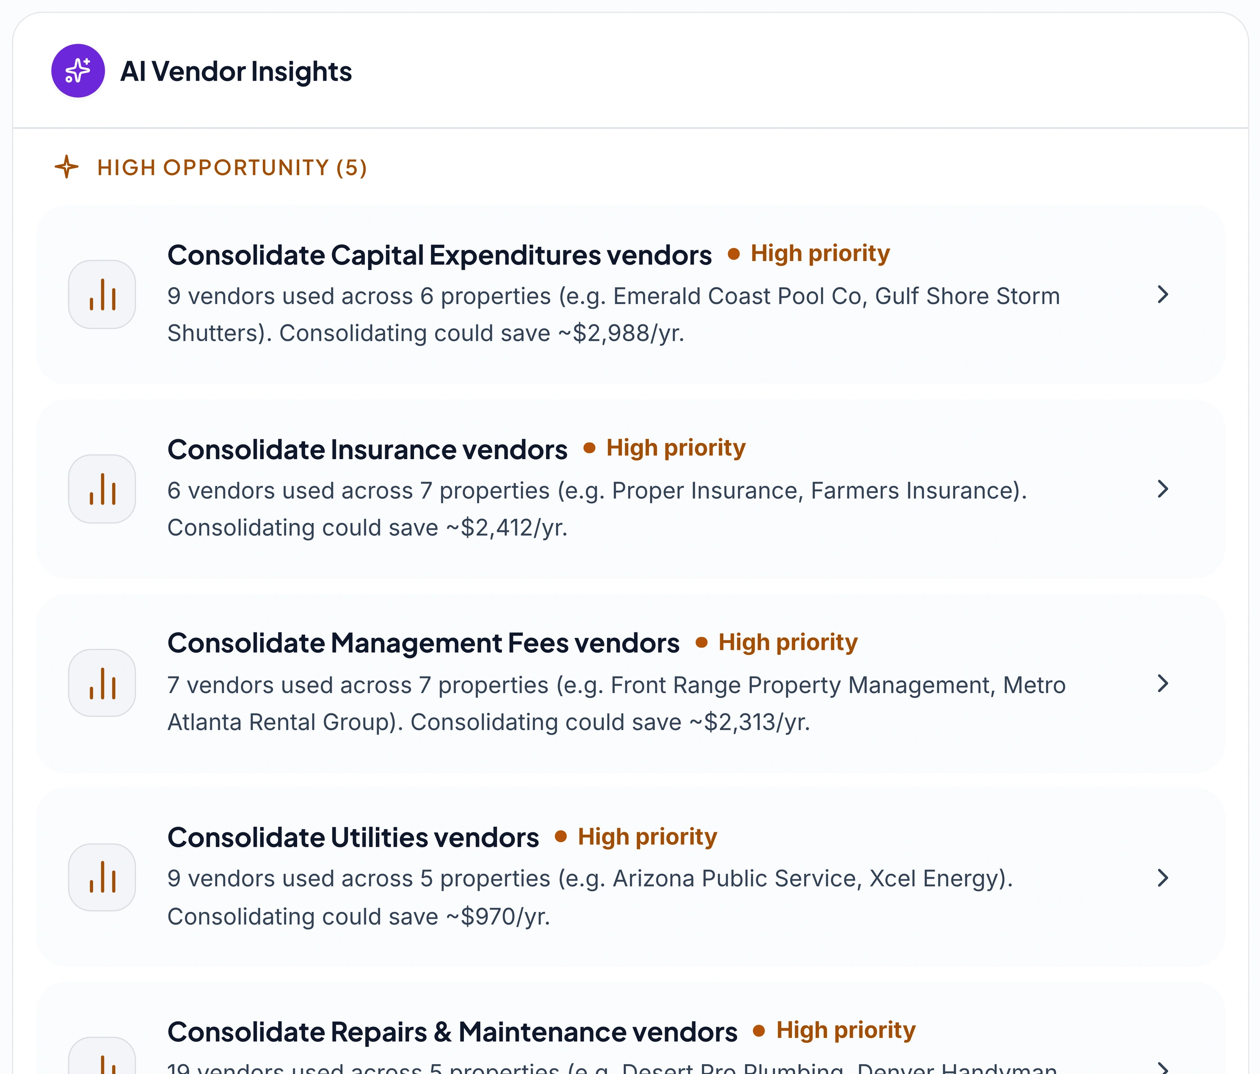Open Consolidate Repairs & Maintenance vendors title

tap(452, 1032)
